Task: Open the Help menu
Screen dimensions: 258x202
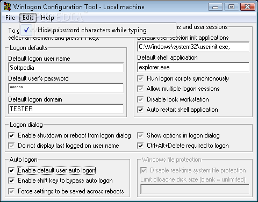Action: tap(47, 18)
